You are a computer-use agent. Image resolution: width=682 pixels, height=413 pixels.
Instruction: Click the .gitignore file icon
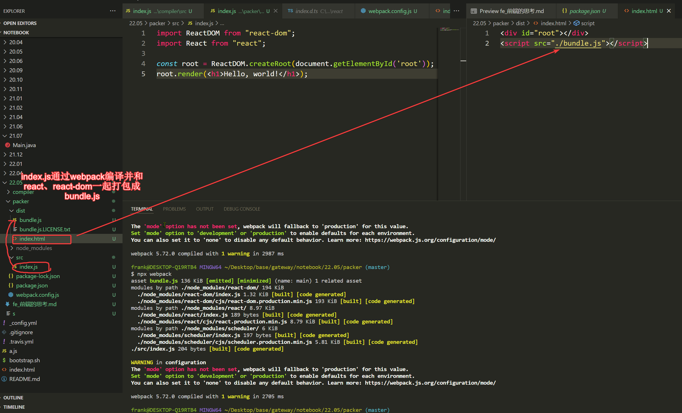pyautogui.click(x=4, y=332)
